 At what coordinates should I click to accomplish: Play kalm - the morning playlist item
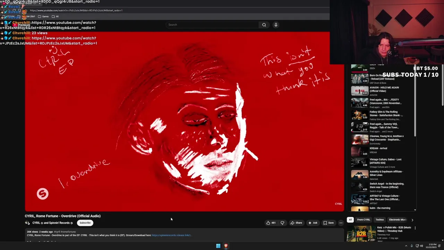tap(383, 209)
